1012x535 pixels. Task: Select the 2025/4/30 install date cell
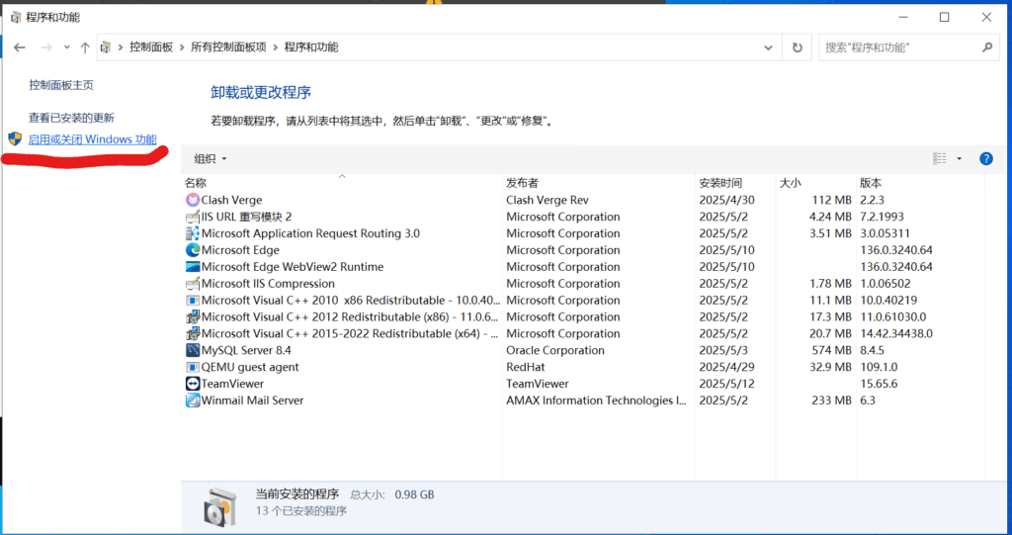726,201
